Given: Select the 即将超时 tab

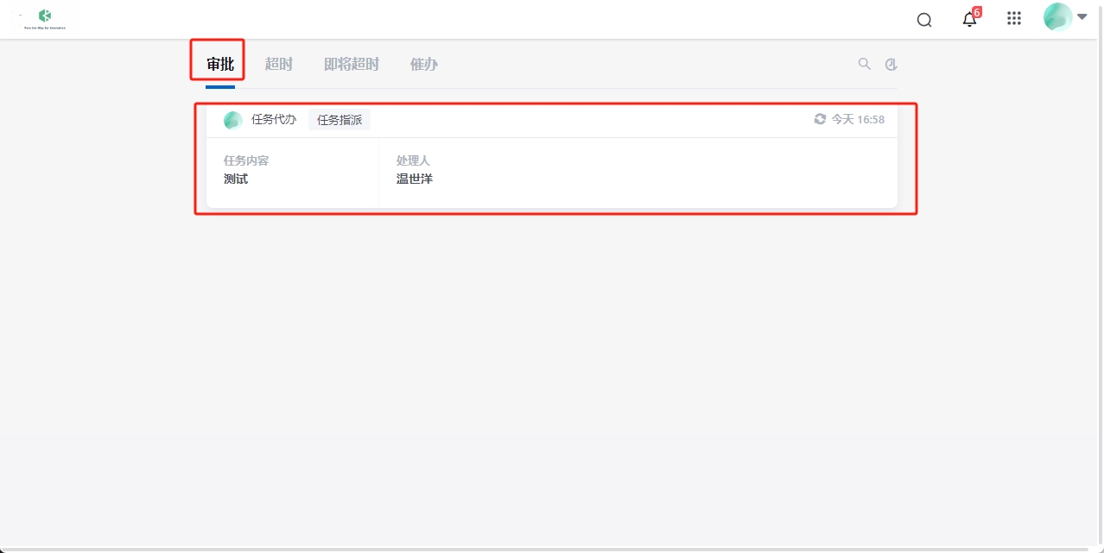Looking at the screenshot, I should pos(351,63).
